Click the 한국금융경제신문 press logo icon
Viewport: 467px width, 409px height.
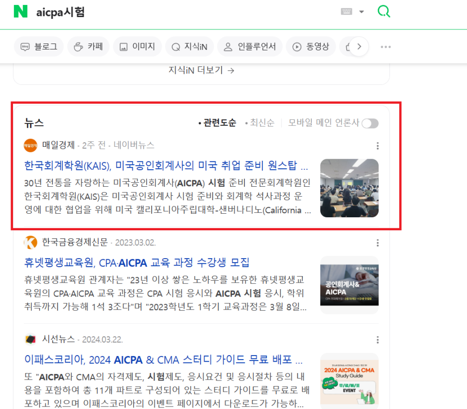coord(30,242)
